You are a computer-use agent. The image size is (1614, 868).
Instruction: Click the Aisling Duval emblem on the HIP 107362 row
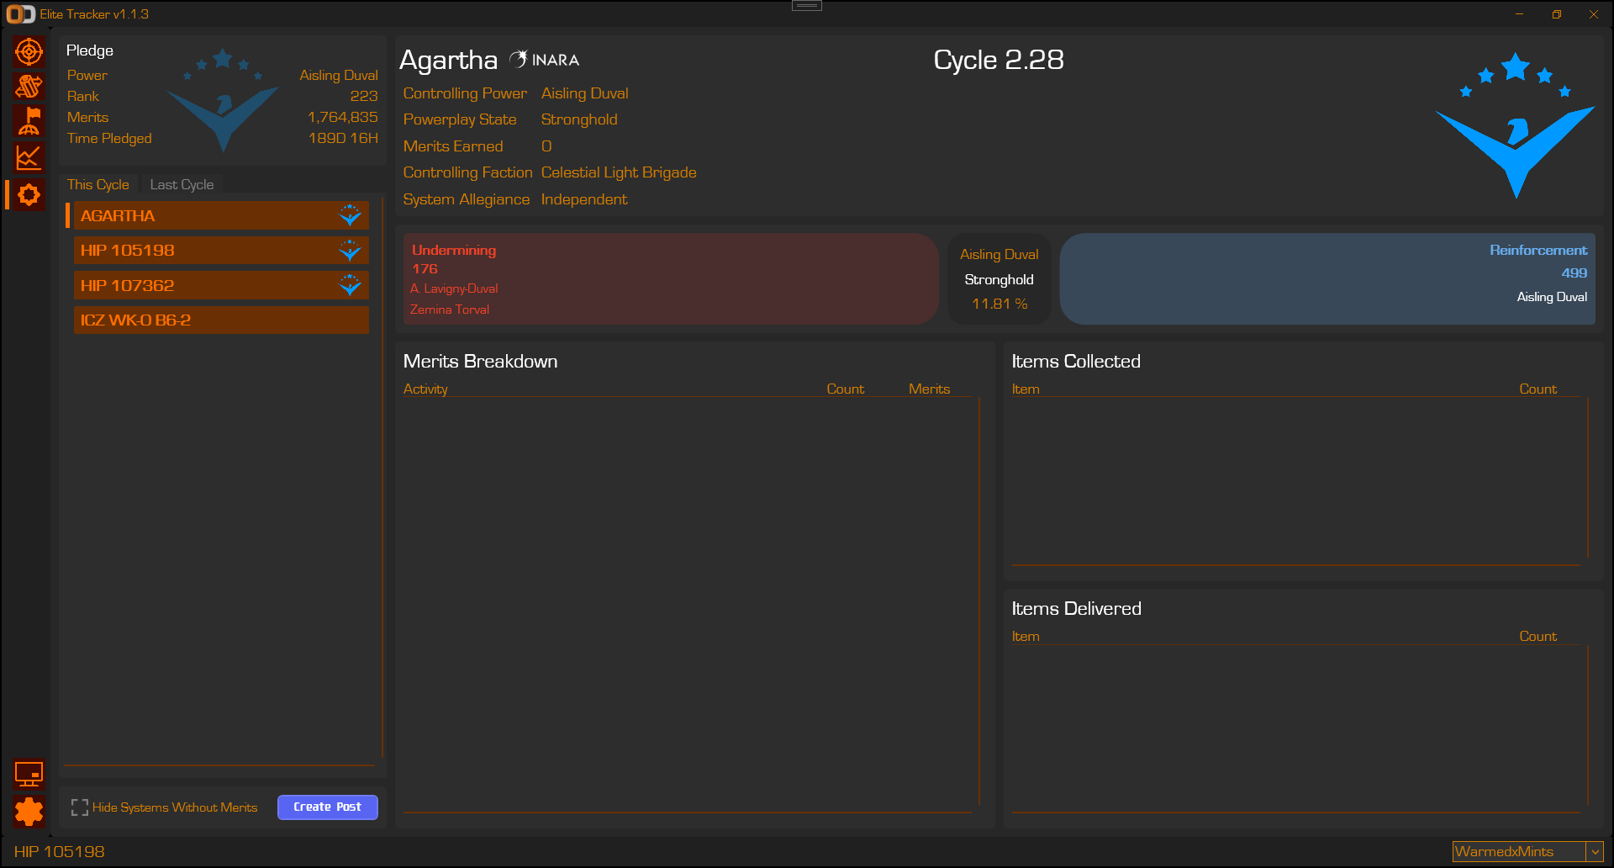click(350, 285)
